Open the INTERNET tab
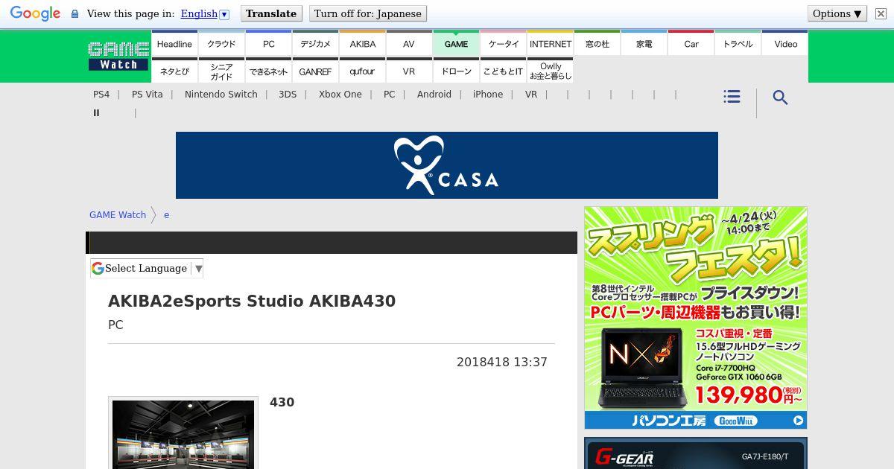894x469 pixels. [550, 44]
